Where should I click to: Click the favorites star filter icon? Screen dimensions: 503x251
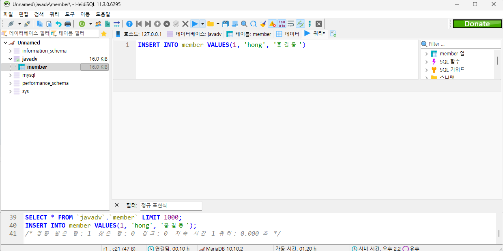(x=104, y=34)
